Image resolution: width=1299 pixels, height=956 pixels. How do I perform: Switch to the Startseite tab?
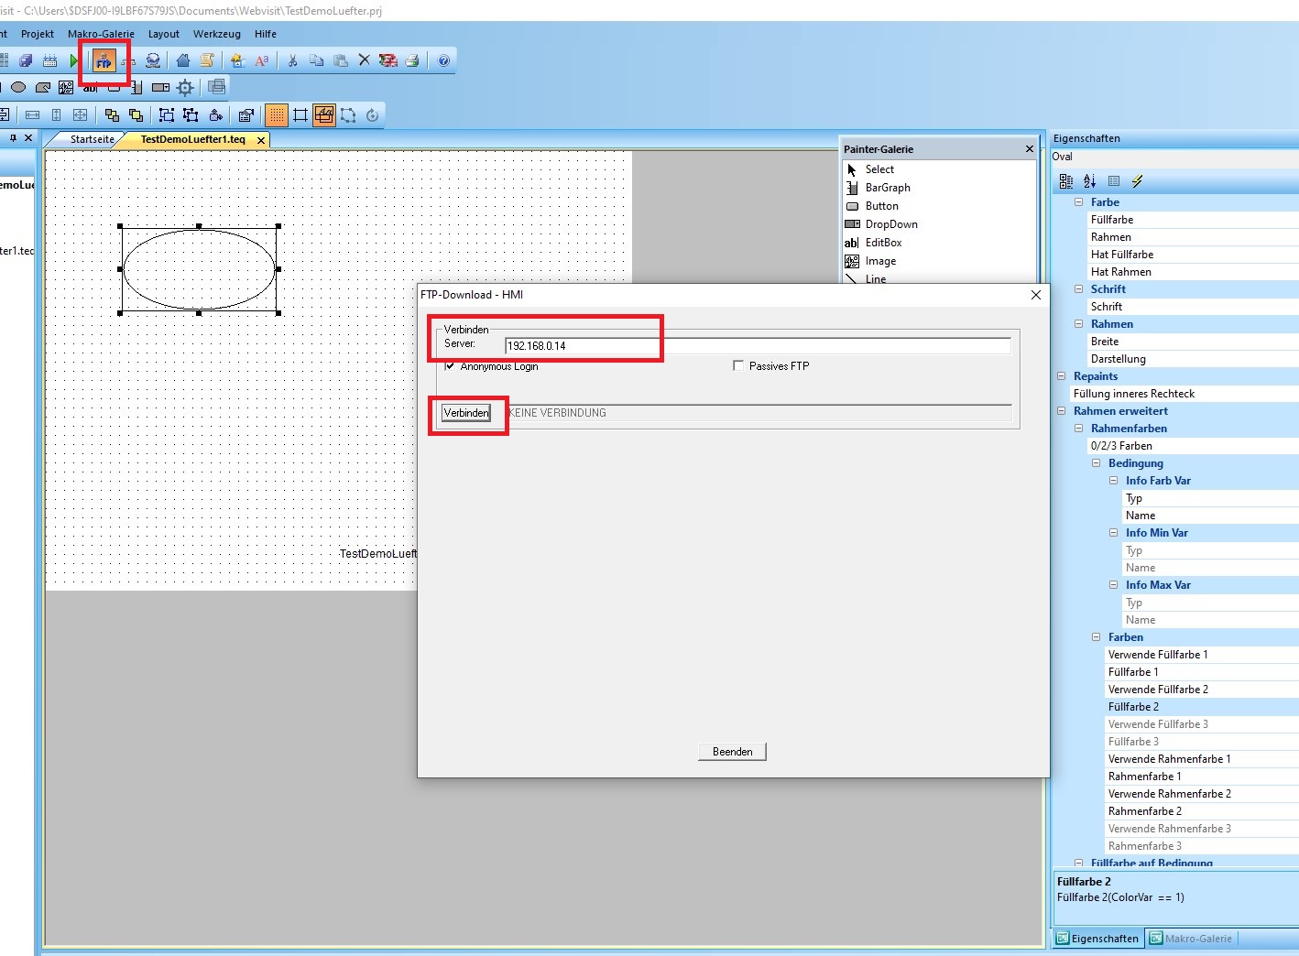click(92, 139)
